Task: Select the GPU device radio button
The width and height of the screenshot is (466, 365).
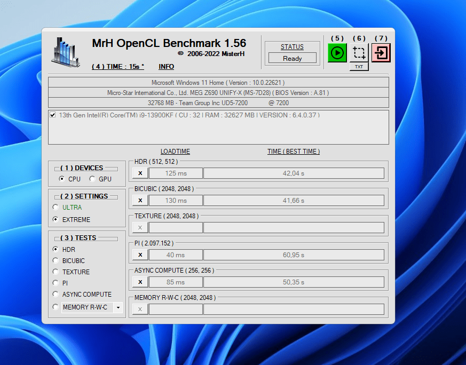Action: pos(92,179)
